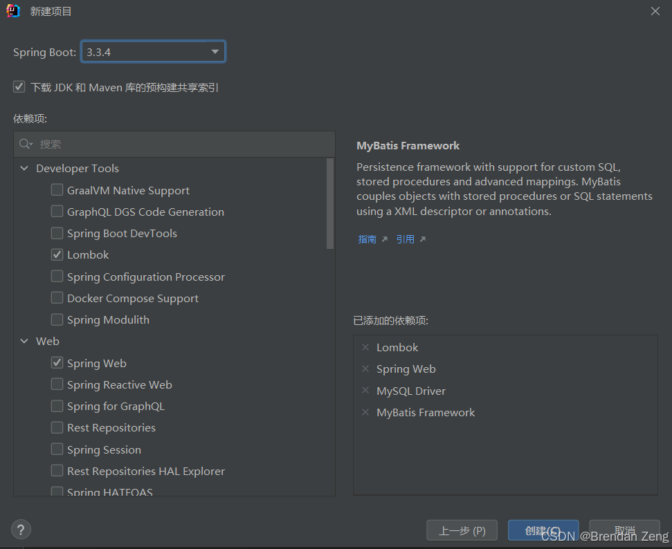Remove Lombok from added dependencies

[365, 347]
